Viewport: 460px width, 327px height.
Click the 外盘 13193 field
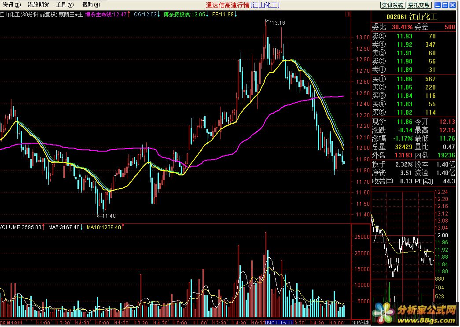click(x=392, y=155)
